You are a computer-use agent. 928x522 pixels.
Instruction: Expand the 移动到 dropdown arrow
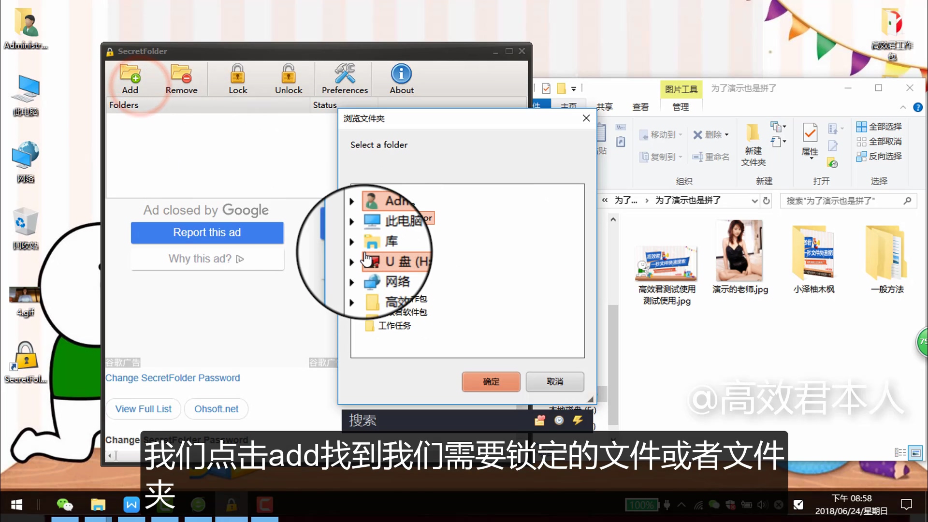coord(680,135)
